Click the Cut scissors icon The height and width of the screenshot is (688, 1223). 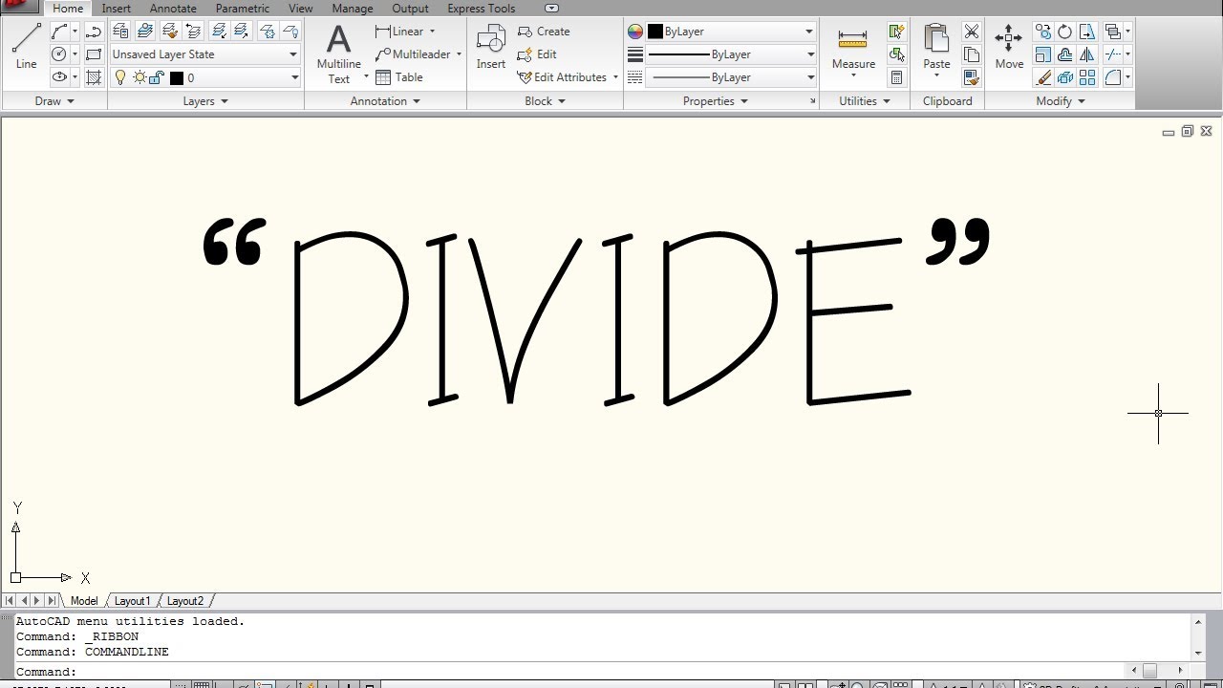pyautogui.click(x=972, y=32)
